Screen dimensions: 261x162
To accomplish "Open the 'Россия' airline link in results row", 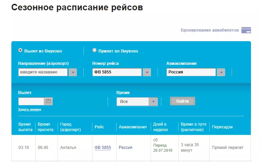I will (x=126, y=148).
